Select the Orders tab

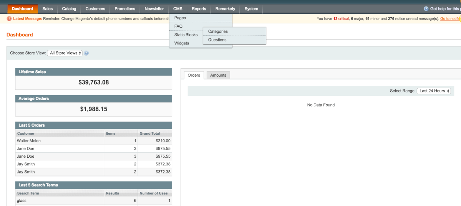pyautogui.click(x=194, y=75)
